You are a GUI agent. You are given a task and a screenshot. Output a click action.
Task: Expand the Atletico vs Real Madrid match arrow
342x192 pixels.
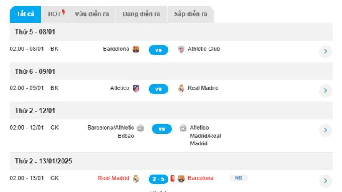[x=325, y=90]
